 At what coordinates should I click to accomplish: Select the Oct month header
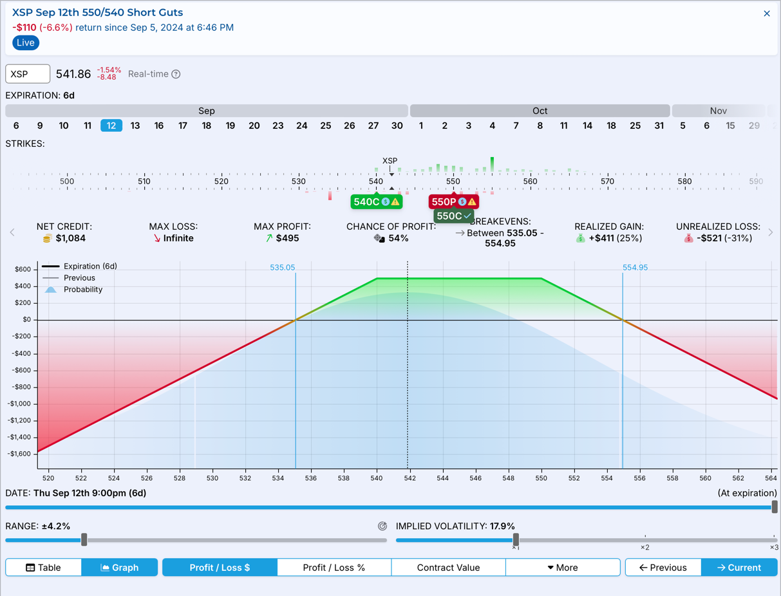click(540, 111)
